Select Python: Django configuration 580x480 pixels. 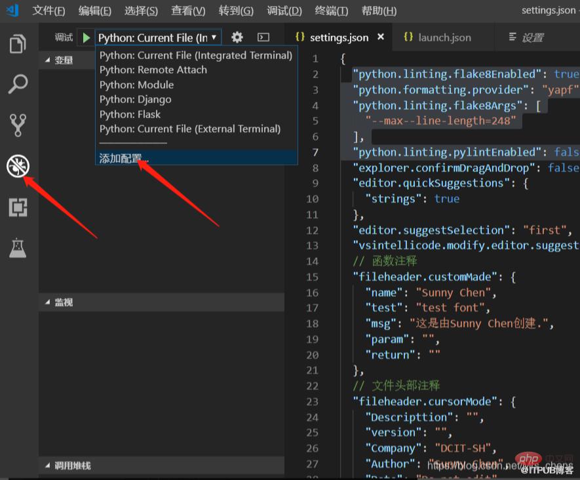coord(196,100)
